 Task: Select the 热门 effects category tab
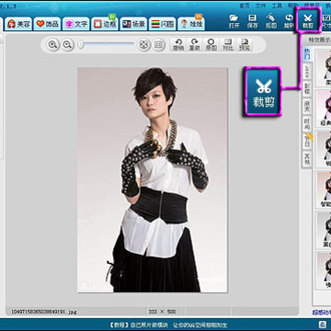coord(307,54)
